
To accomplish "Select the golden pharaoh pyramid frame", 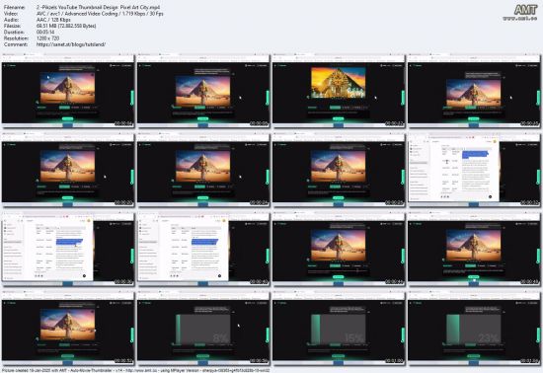I will pos(339,91).
